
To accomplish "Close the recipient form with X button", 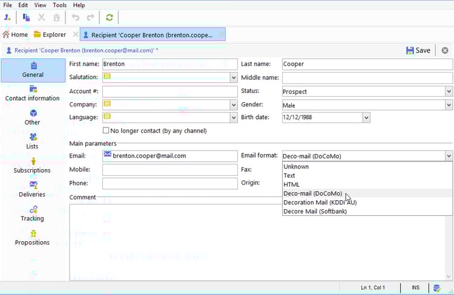I will tap(445, 50).
